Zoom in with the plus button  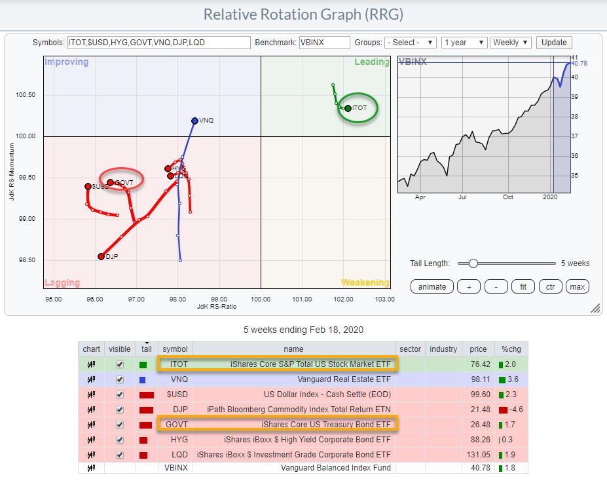pos(469,287)
